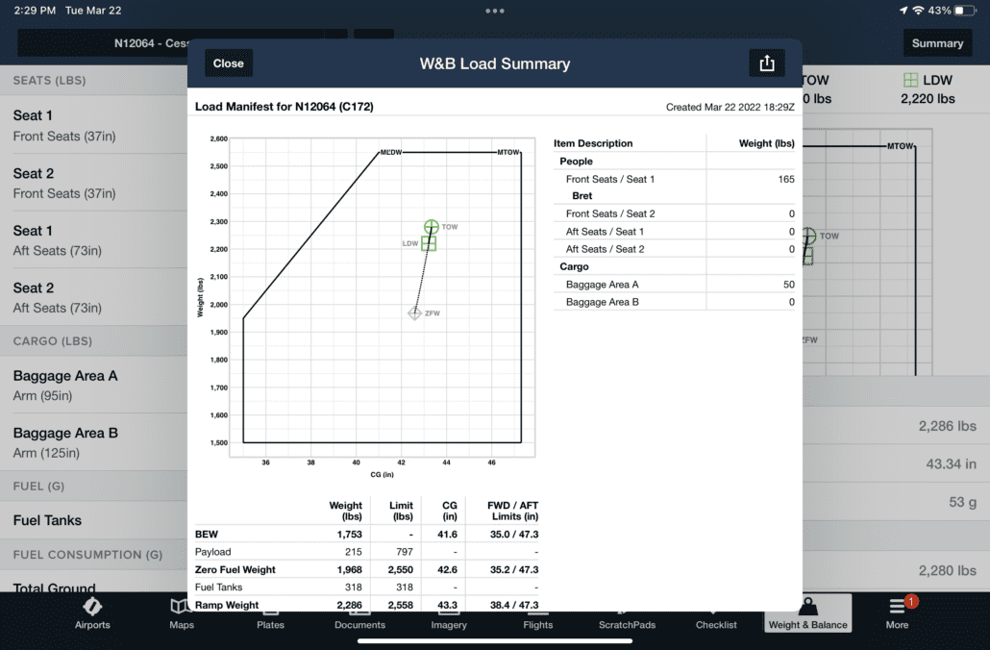The height and width of the screenshot is (650, 990).
Task: Open the Checklist icon
Action: click(x=716, y=615)
